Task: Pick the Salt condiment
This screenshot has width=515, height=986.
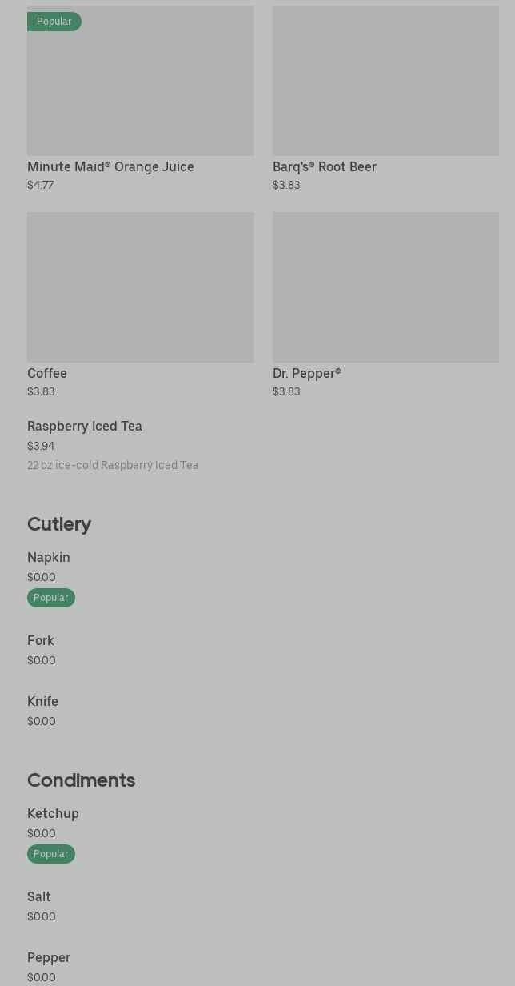Action: [39, 896]
